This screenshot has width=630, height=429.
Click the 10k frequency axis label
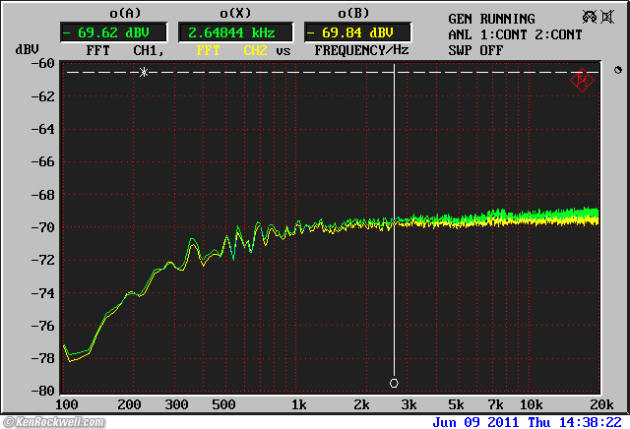click(x=531, y=404)
